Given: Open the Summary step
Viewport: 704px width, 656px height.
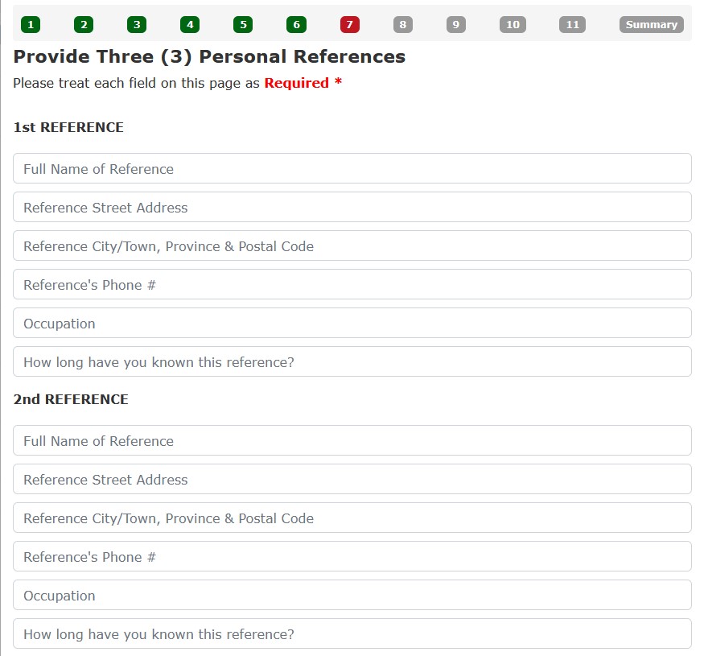Looking at the screenshot, I should 651,25.
